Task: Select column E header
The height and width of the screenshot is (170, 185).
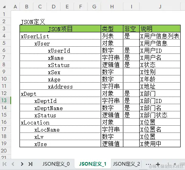Action: coord(67,6)
